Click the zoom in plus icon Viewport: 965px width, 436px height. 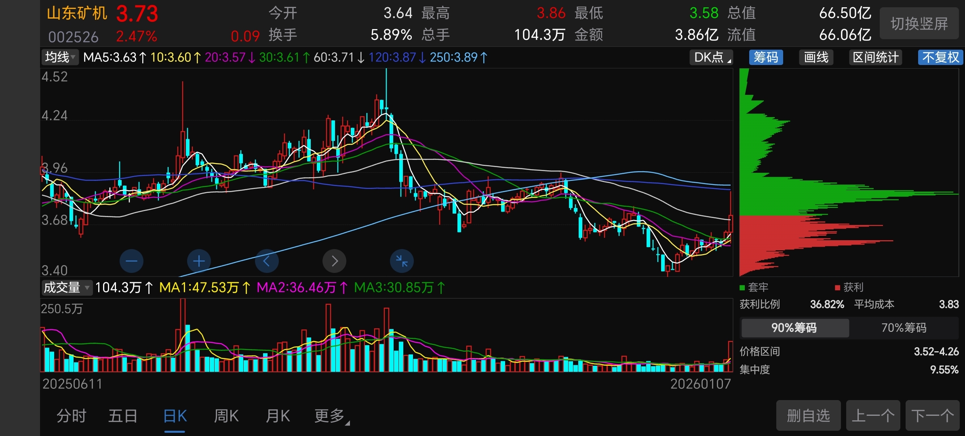point(199,261)
